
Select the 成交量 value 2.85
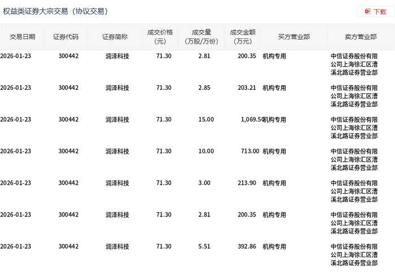point(204,88)
